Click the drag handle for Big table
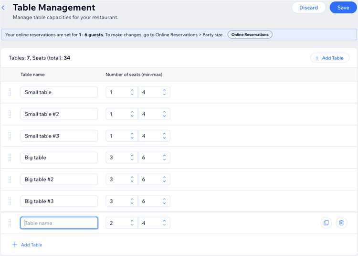This screenshot has width=358, height=256. [10, 158]
